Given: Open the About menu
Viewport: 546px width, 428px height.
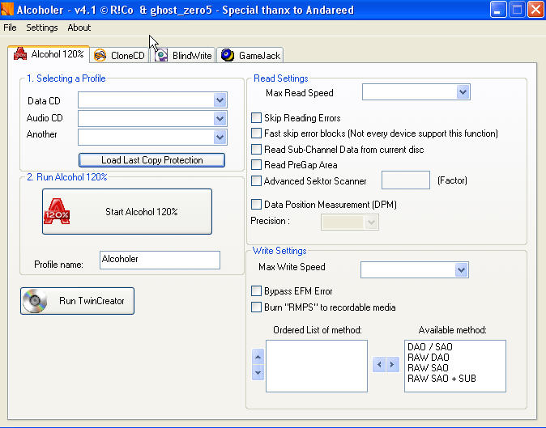Looking at the screenshot, I should pyautogui.click(x=79, y=28).
